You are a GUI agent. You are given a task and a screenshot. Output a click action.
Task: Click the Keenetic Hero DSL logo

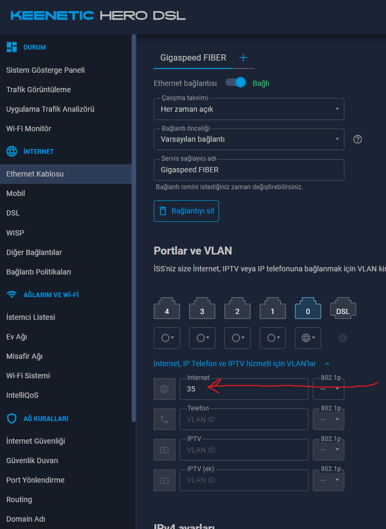pyautogui.click(x=98, y=15)
